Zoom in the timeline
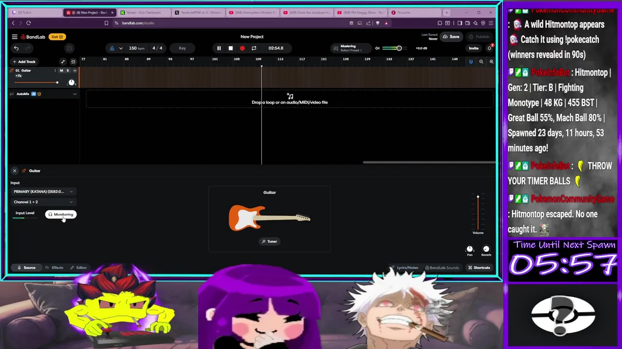The height and width of the screenshot is (349, 622). [x=491, y=62]
